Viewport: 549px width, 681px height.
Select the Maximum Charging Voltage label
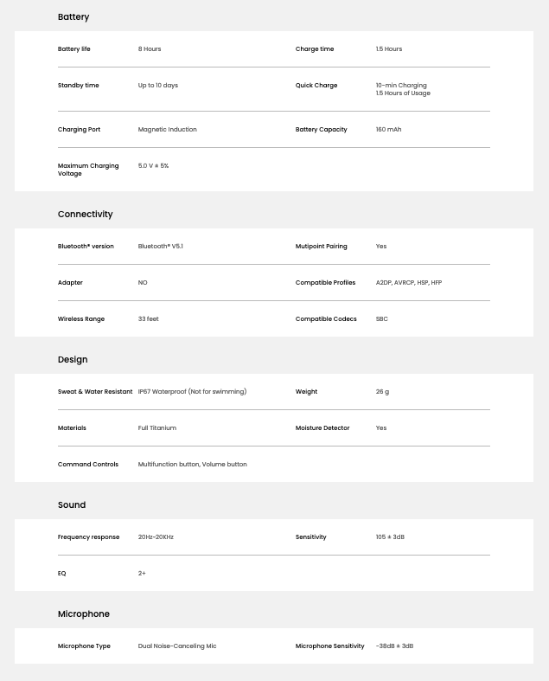(x=88, y=170)
